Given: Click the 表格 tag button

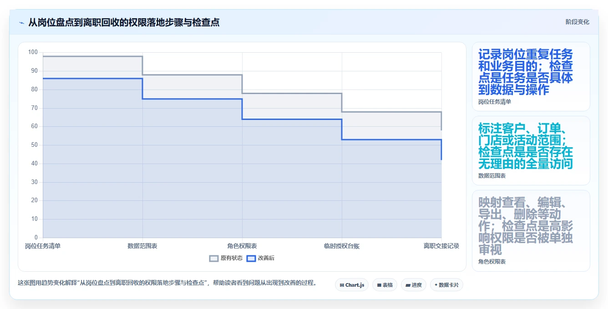Looking at the screenshot, I should pyautogui.click(x=385, y=285).
